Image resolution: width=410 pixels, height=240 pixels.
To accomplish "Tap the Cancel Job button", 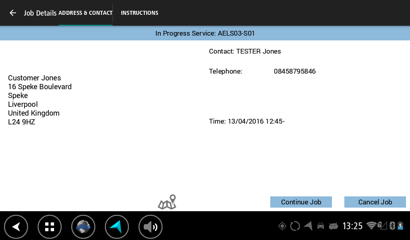I will [375, 202].
